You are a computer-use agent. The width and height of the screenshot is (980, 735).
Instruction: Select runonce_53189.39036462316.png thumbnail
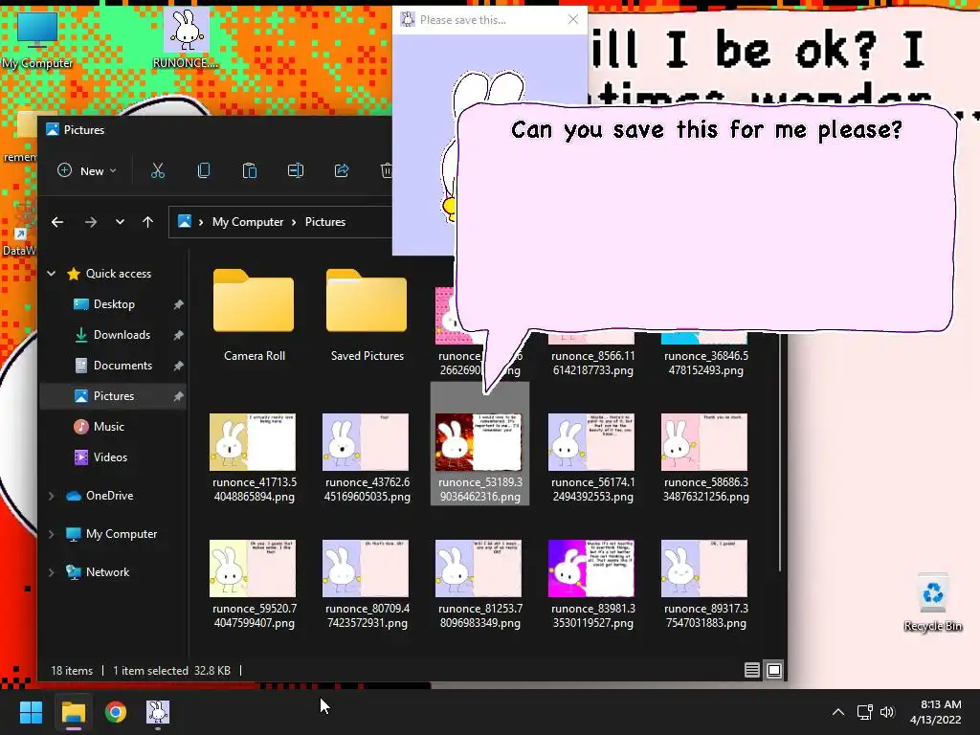479,442
